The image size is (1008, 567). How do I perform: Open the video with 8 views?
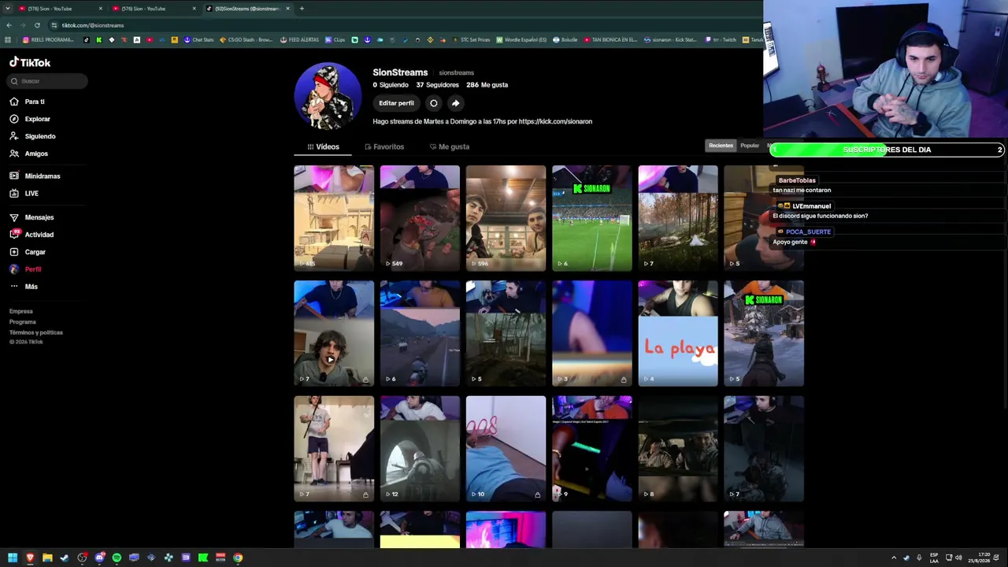click(x=678, y=449)
